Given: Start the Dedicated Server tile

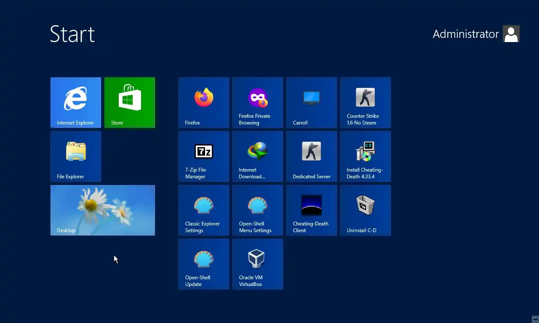Looking at the screenshot, I should point(312,156).
